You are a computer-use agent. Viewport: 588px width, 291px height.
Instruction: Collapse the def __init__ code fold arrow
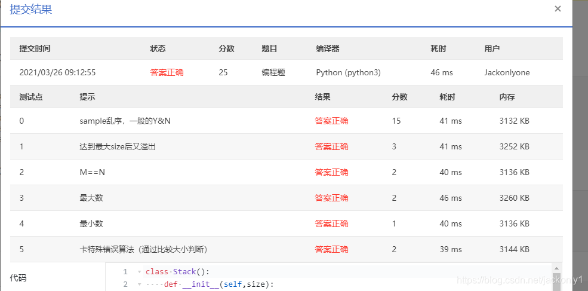(x=140, y=284)
